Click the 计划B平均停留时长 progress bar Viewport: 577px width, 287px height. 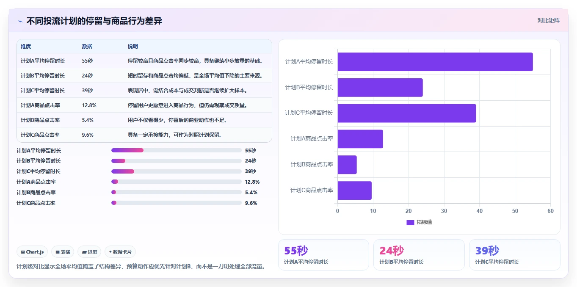point(177,161)
